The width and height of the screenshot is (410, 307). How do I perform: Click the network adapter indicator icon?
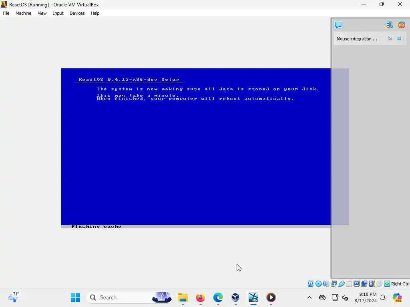point(334,283)
